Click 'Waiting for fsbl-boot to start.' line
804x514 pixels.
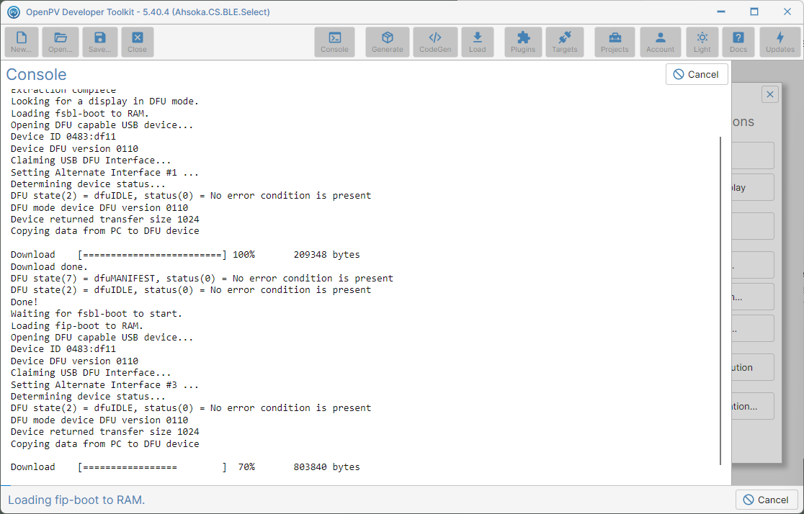click(97, 314)
